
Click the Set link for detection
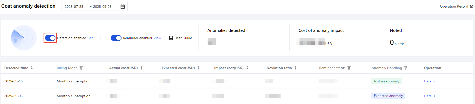coord(90,38)
